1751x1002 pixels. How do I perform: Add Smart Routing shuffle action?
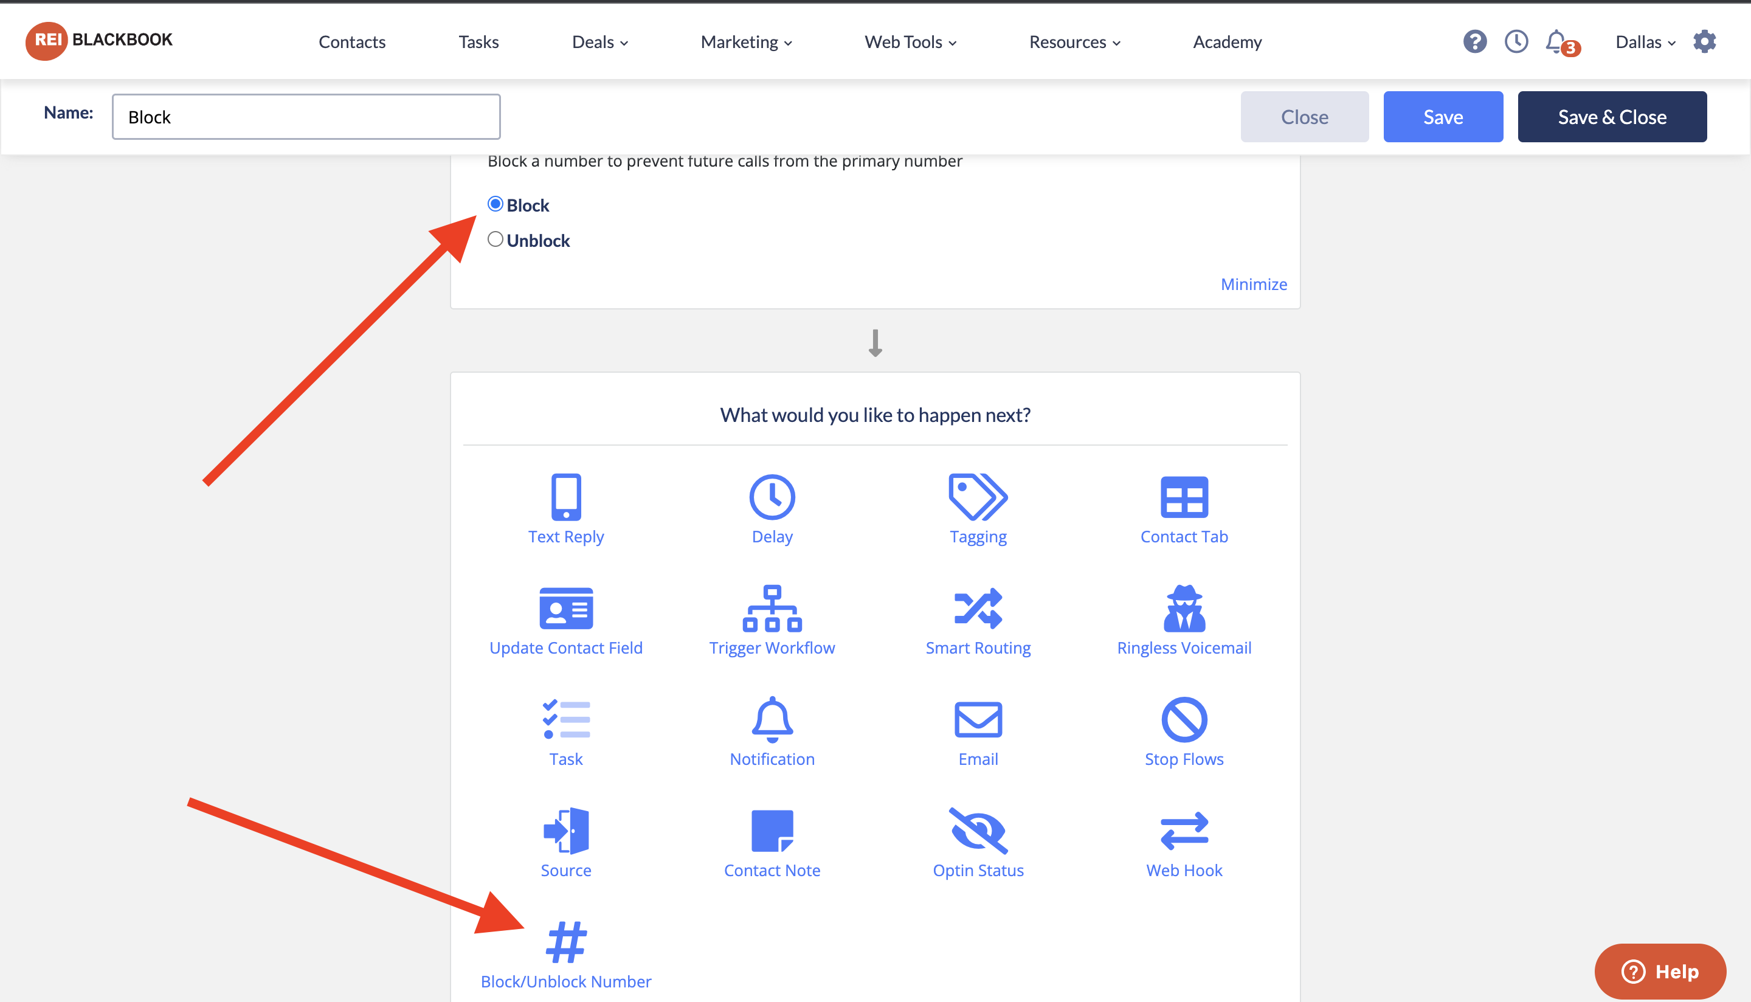click(978, 607)
